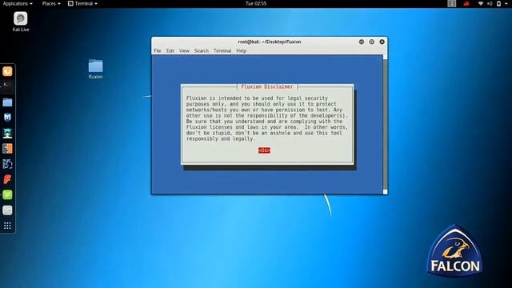Minimize the terminal window
This screenshot has height=288, width=512.
[x=362, y=42]
